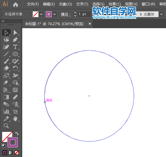The height and width of the screenshot is (157, 166).
Task: Choose the Gradient tool
Action: (6, 97)
